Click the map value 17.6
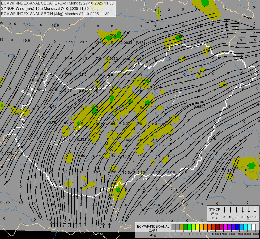The height and width of the screenshot is (239, 260). (97, 58)
